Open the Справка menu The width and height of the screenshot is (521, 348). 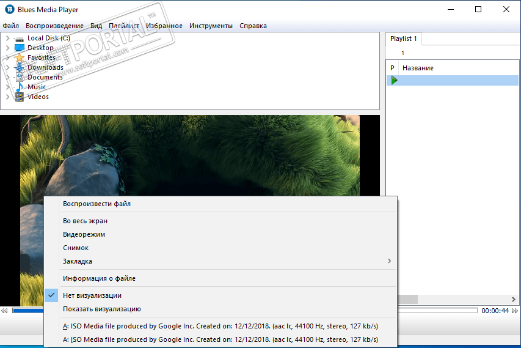point(253,26)
